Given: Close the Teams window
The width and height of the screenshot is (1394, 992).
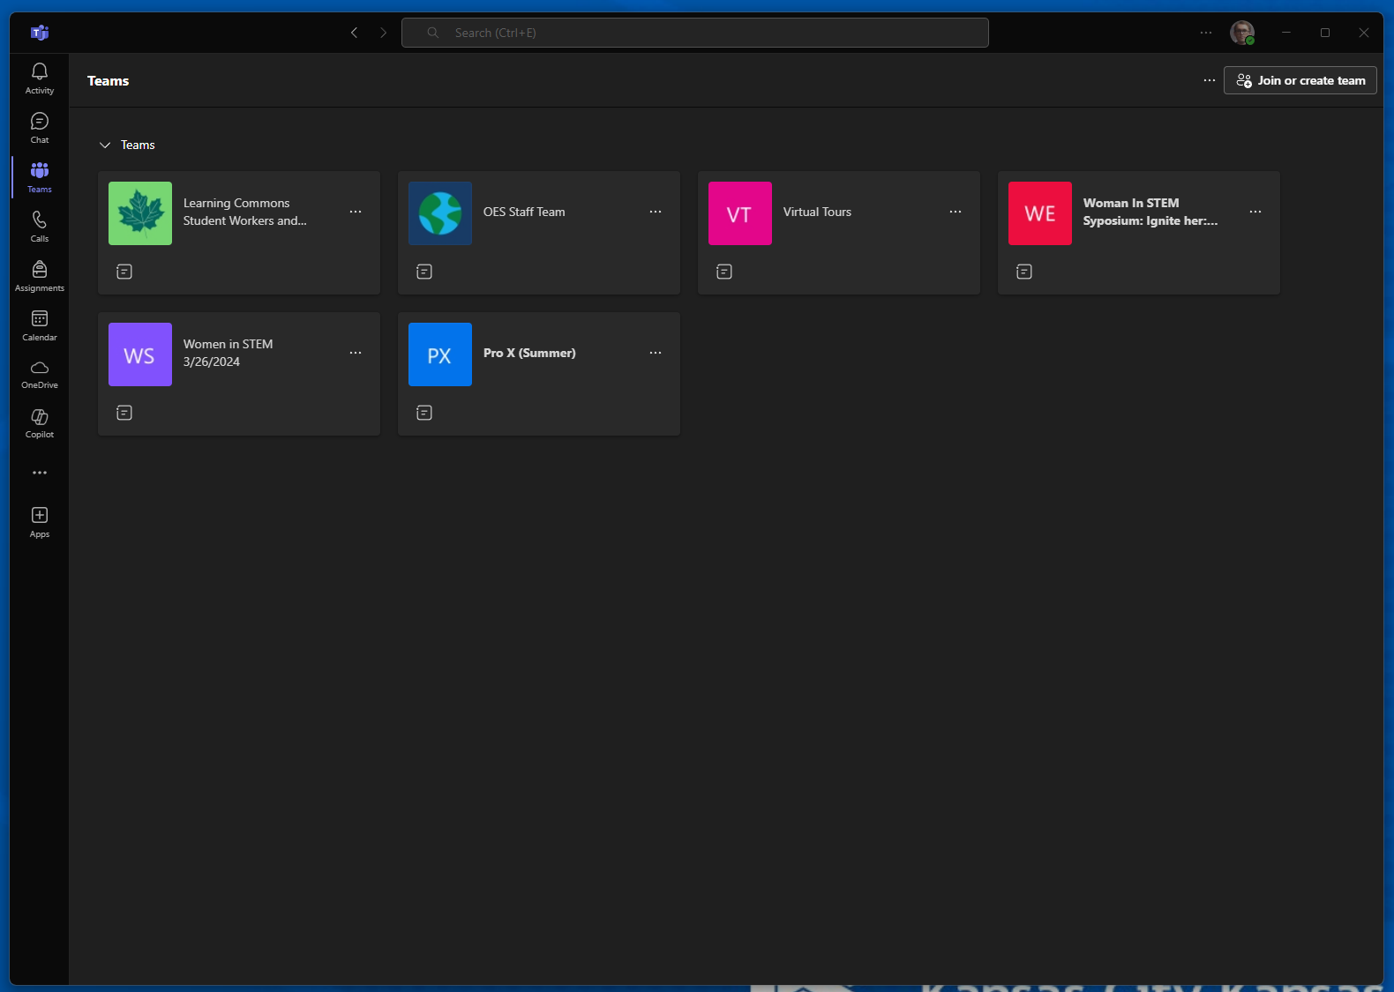Looking at the screenshot, I should click(1364, 33).
